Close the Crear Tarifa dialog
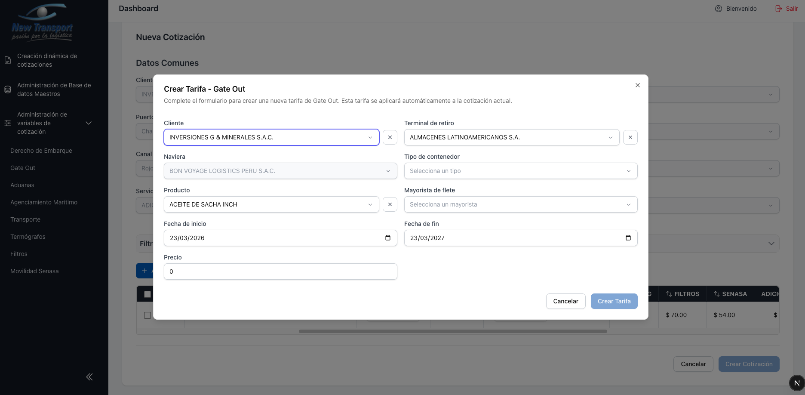This screenshot has height=395, width=805. 637,85
